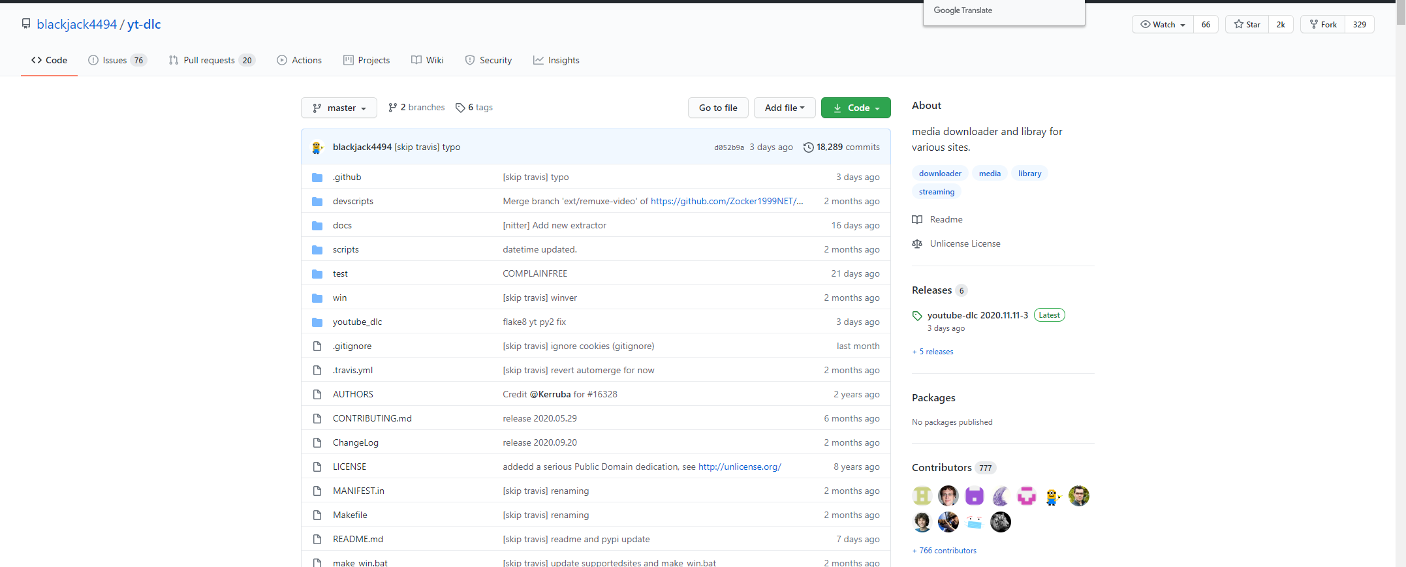Click the blackjack4494 commit author avatar
Image resolution: width=1406 pixels, height=567 pixels.
pyautogui.click(x=317, y=147)
